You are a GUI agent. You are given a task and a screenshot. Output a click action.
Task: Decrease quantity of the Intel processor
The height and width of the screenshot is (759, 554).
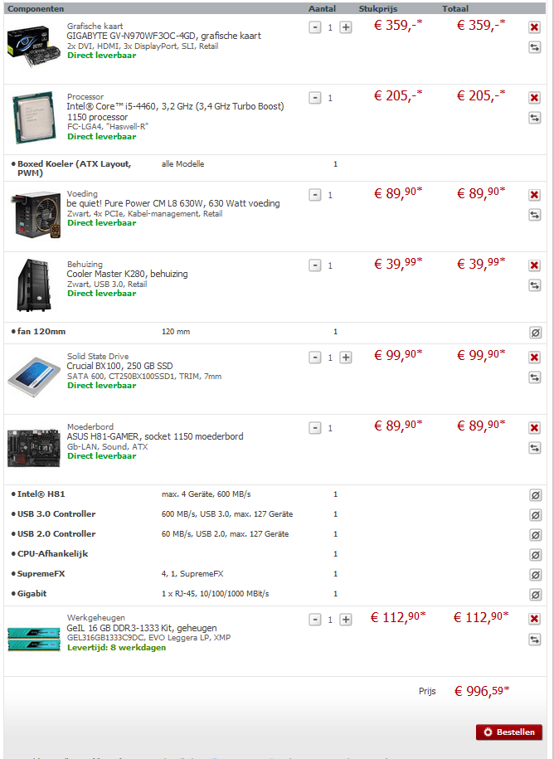pyautogui.click(x=315, y=98)
